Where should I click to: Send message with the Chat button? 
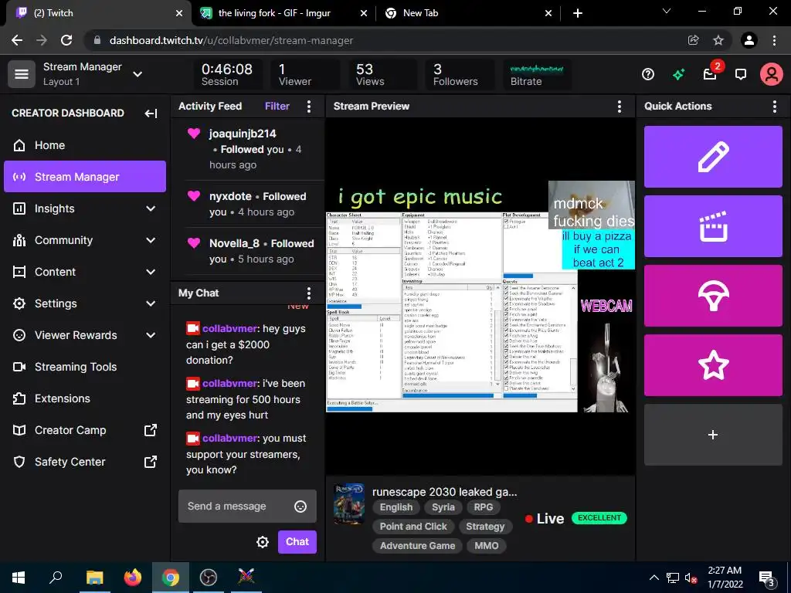pos(297,542)
